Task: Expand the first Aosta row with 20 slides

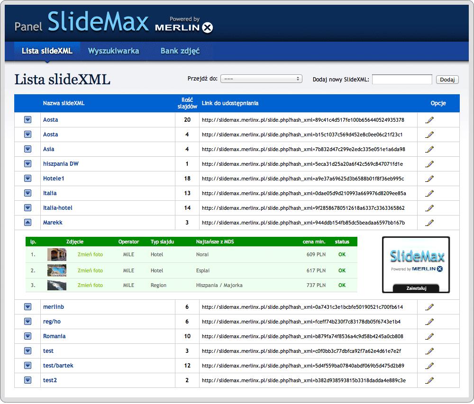Action: (27, 119)
